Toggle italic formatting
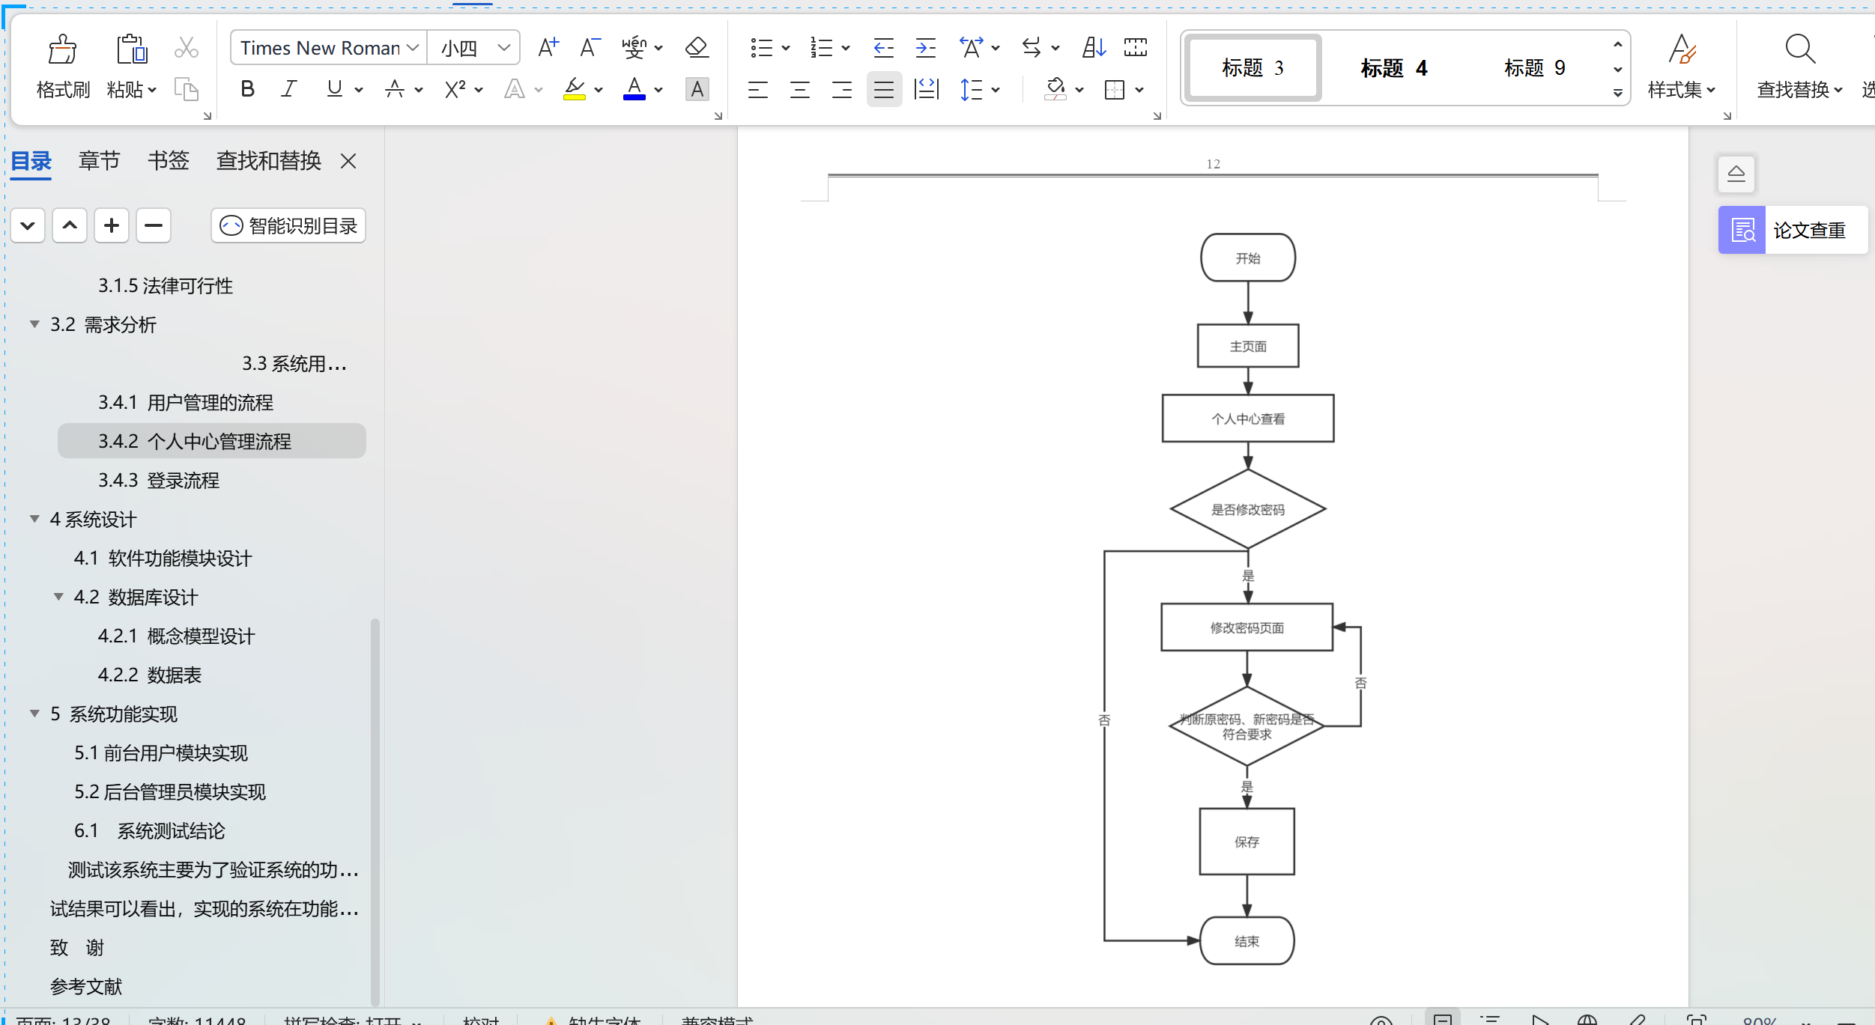 click(x=288, y=88)
